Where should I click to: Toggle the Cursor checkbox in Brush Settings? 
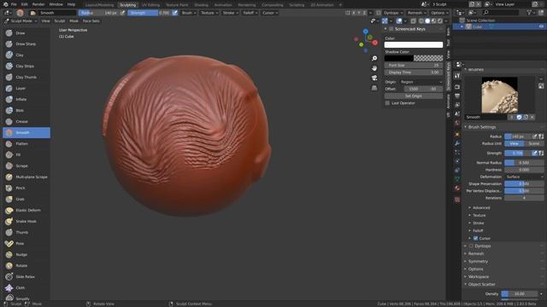tap(475, 239)
